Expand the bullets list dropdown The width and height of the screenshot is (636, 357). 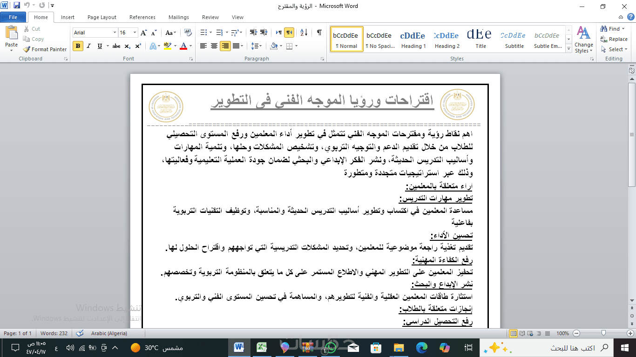[x=211, y=33]
